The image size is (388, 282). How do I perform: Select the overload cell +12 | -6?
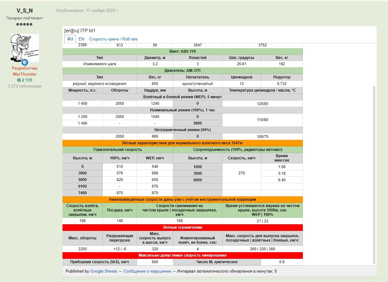(x=120, y=249)
